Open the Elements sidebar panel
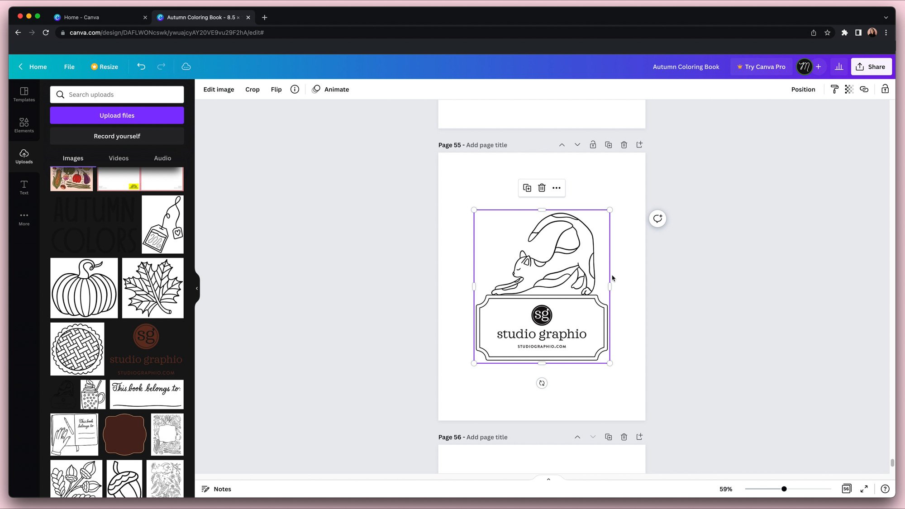The width and height of the screenshot is (905, 509). (x=24, y=125)
